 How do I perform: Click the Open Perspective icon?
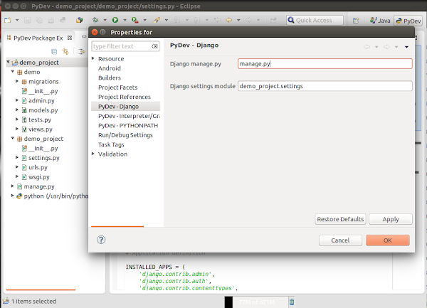(x=356, y=21)
